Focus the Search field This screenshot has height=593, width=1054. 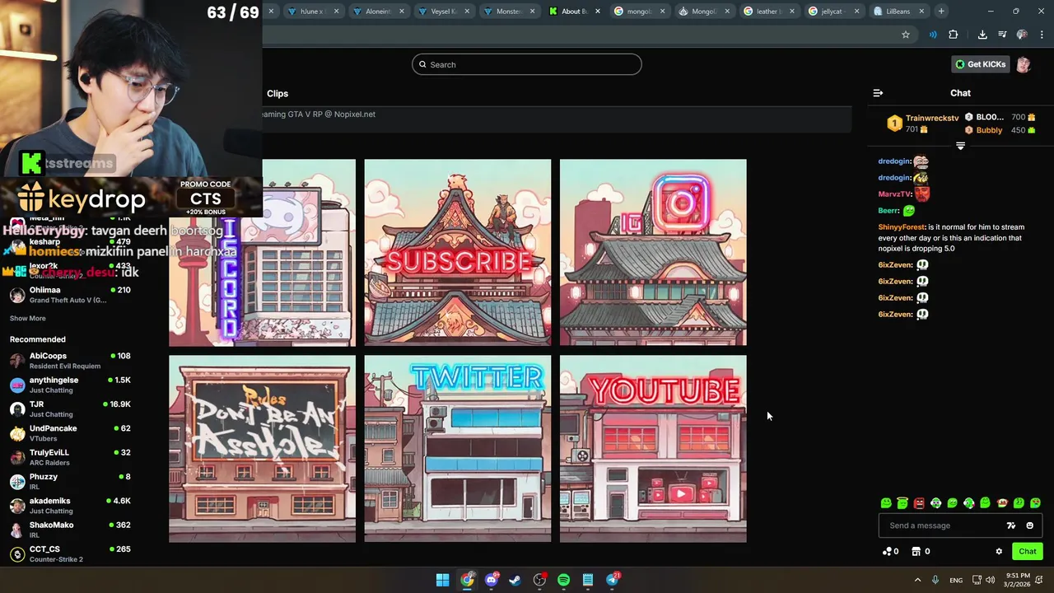point(527,64)
